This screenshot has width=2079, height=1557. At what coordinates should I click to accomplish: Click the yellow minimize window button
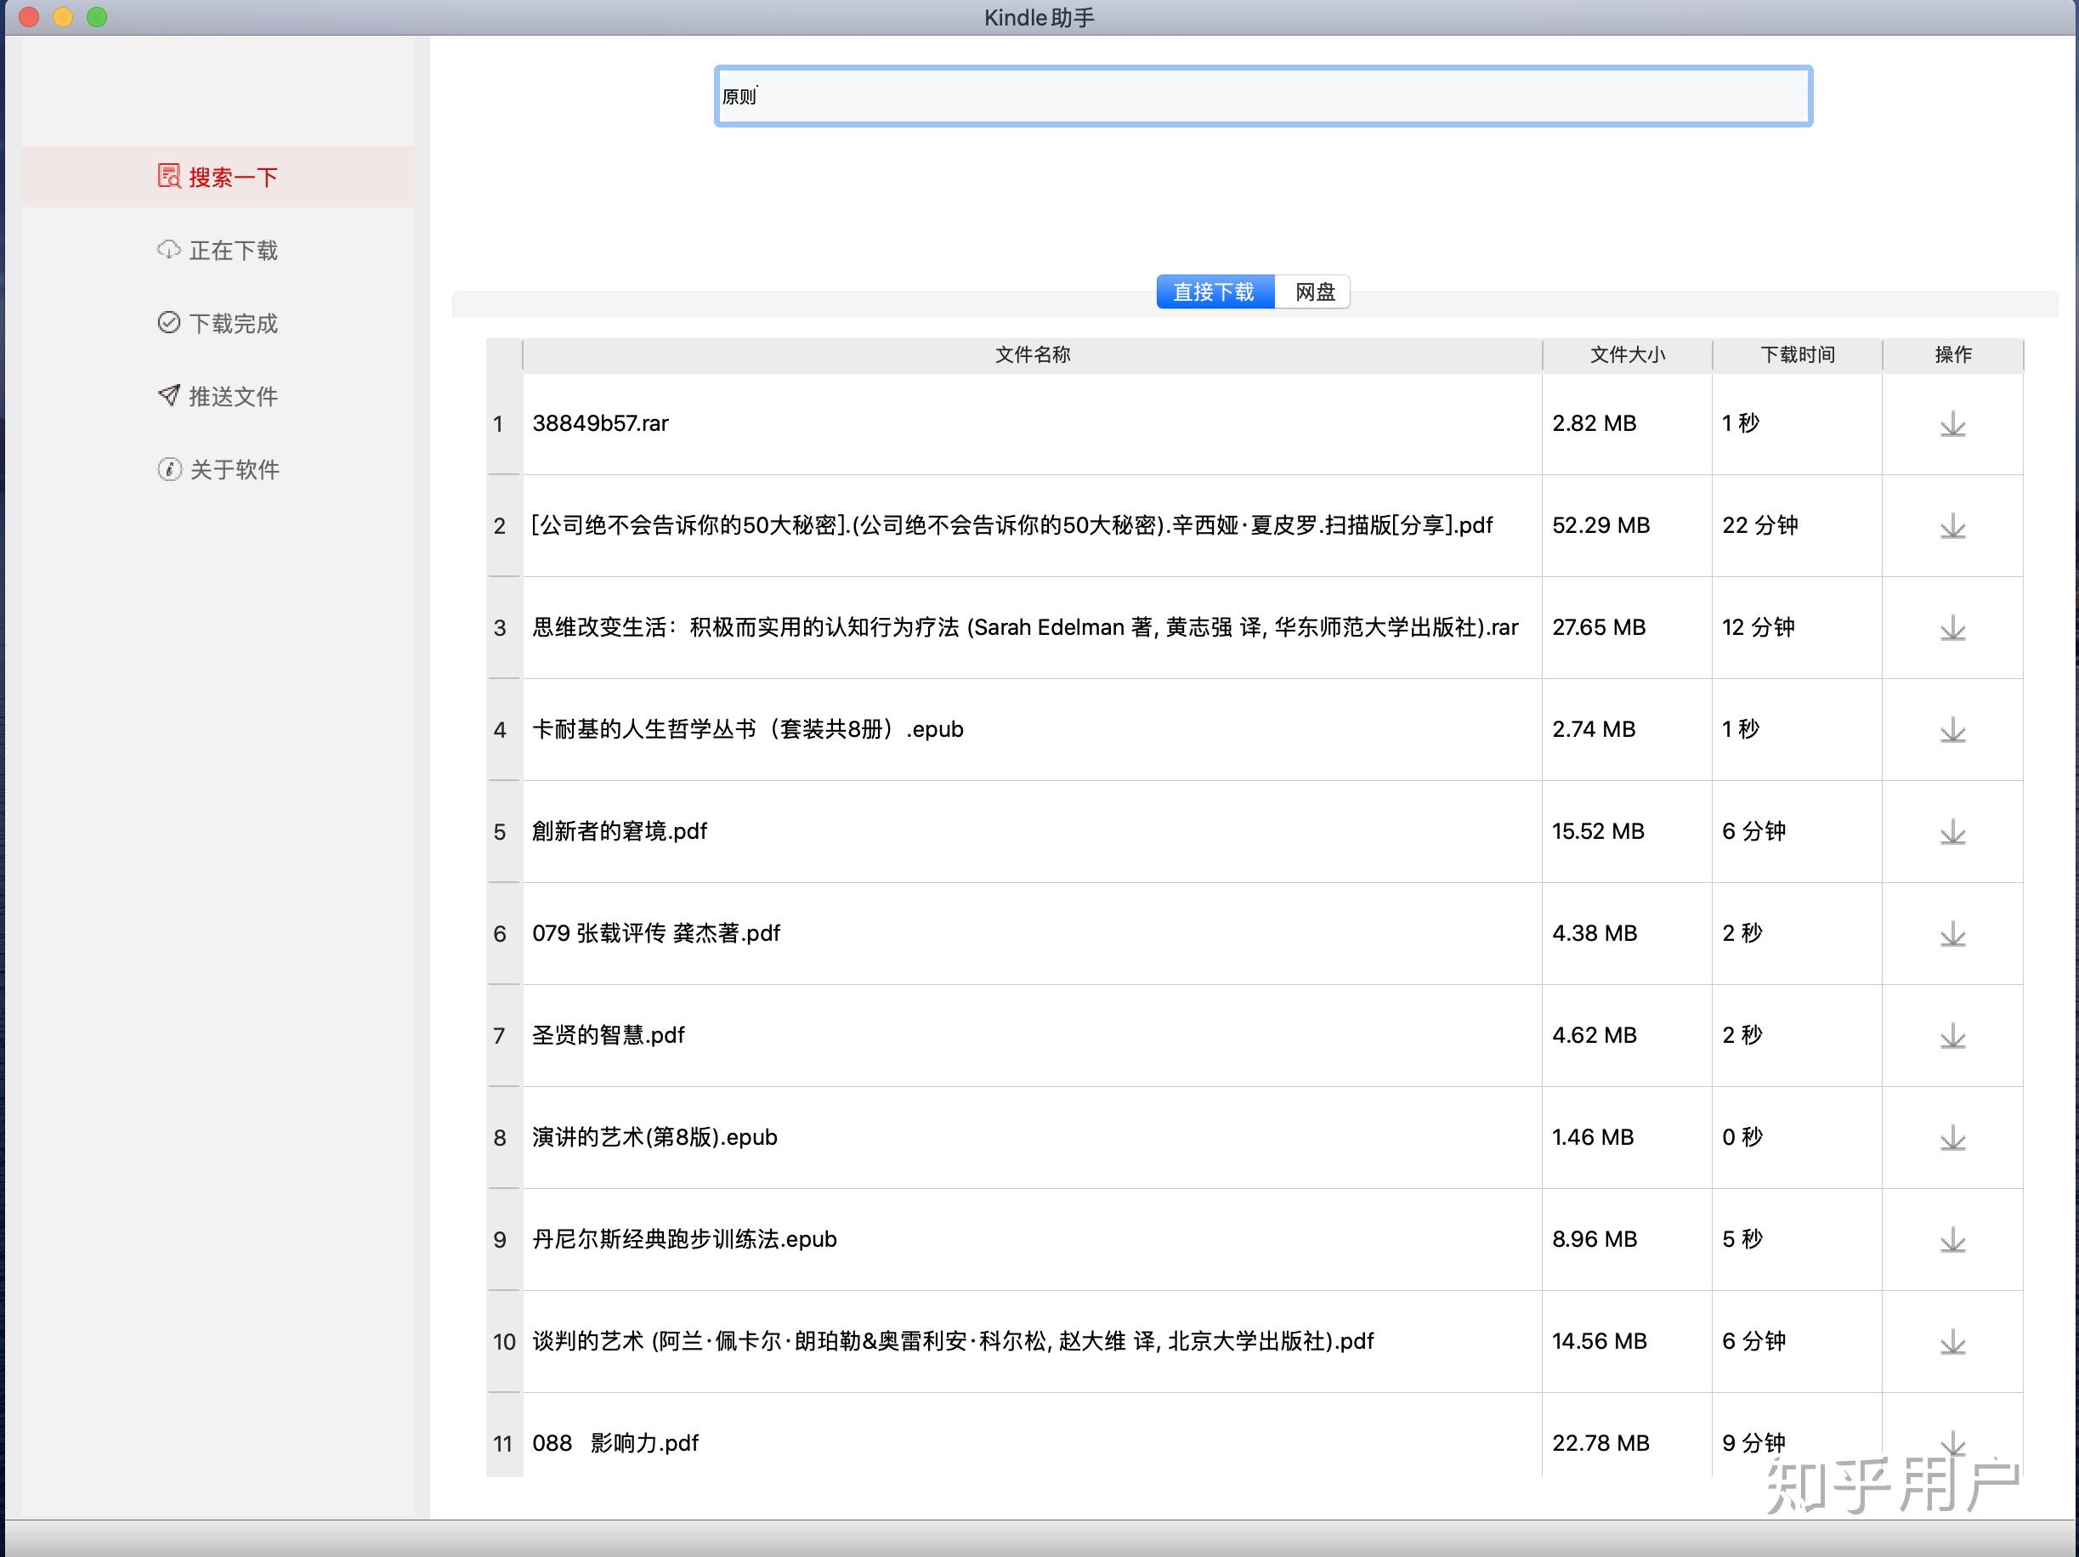tap(63, 17)
